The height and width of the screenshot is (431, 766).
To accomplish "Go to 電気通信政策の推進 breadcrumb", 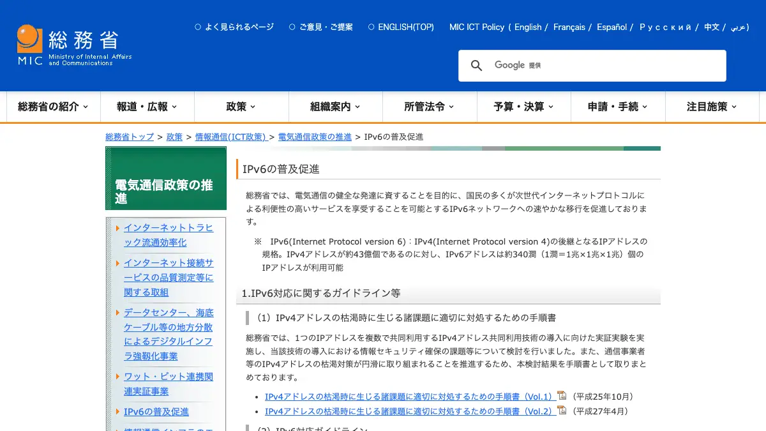I will [x=315, y=137].
